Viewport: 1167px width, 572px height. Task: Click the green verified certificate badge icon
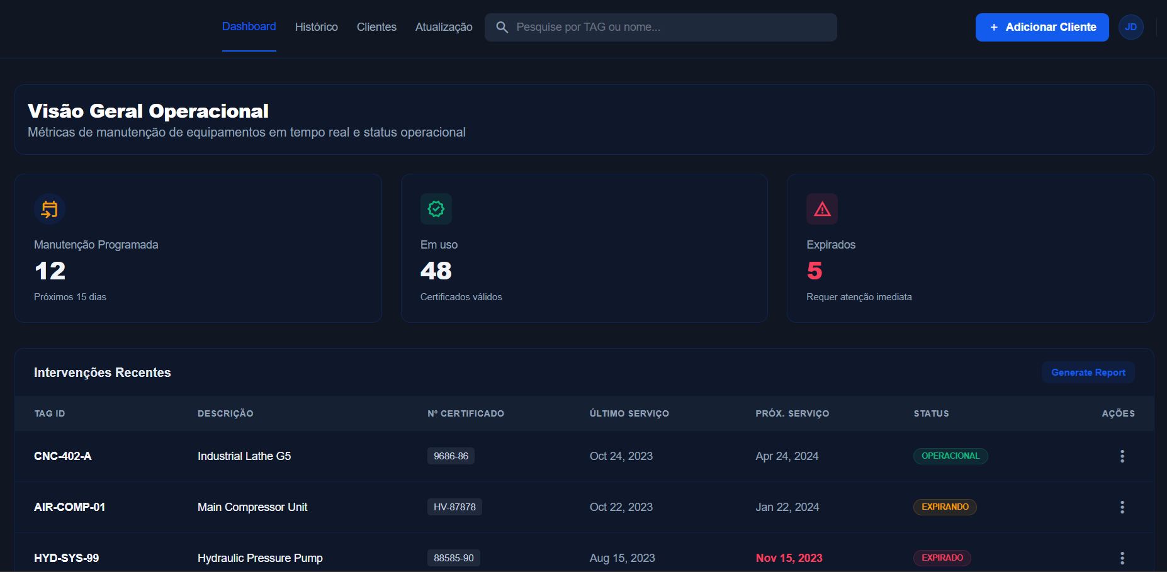point(436,209)
